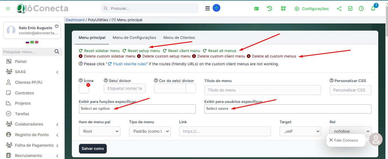This screenshot has width=388, height=159.
Task: Click the history clock-arrow icon in the top bar
Action: (x=270, y=9)
